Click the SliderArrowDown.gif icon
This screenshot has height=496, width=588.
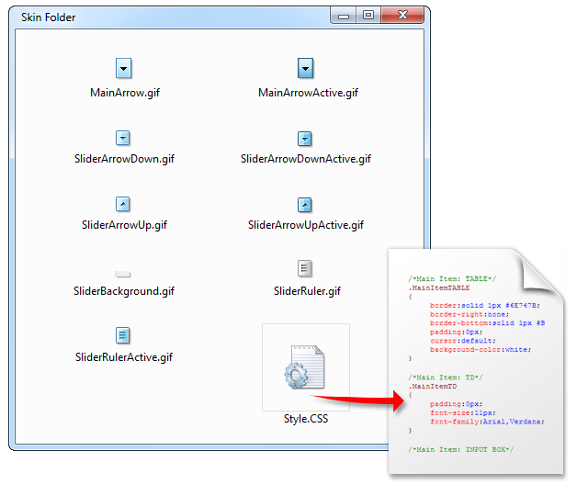tap(122, 138)
